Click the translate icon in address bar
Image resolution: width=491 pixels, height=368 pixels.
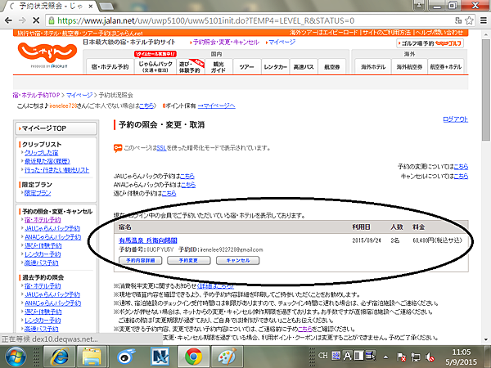point(458,20)
